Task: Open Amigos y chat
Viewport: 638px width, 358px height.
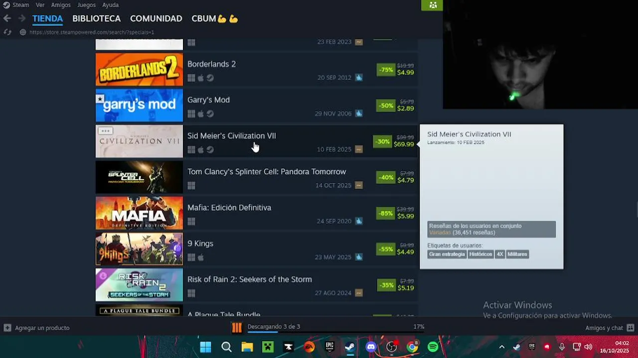Action: pos(604,328)
